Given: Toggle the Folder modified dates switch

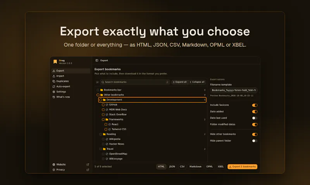Looking at the screenshot, I should [x=255, y=124].
